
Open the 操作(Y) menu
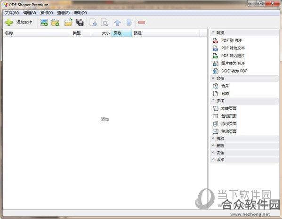47,13
